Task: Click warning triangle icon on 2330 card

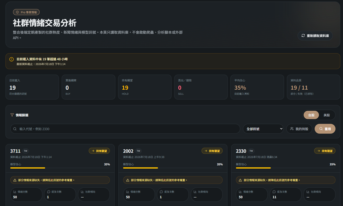Action: tap(240, 180)
